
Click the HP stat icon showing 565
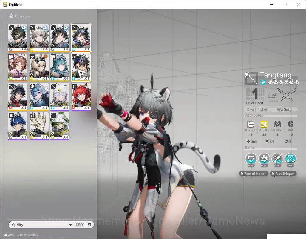coord(248,141)
